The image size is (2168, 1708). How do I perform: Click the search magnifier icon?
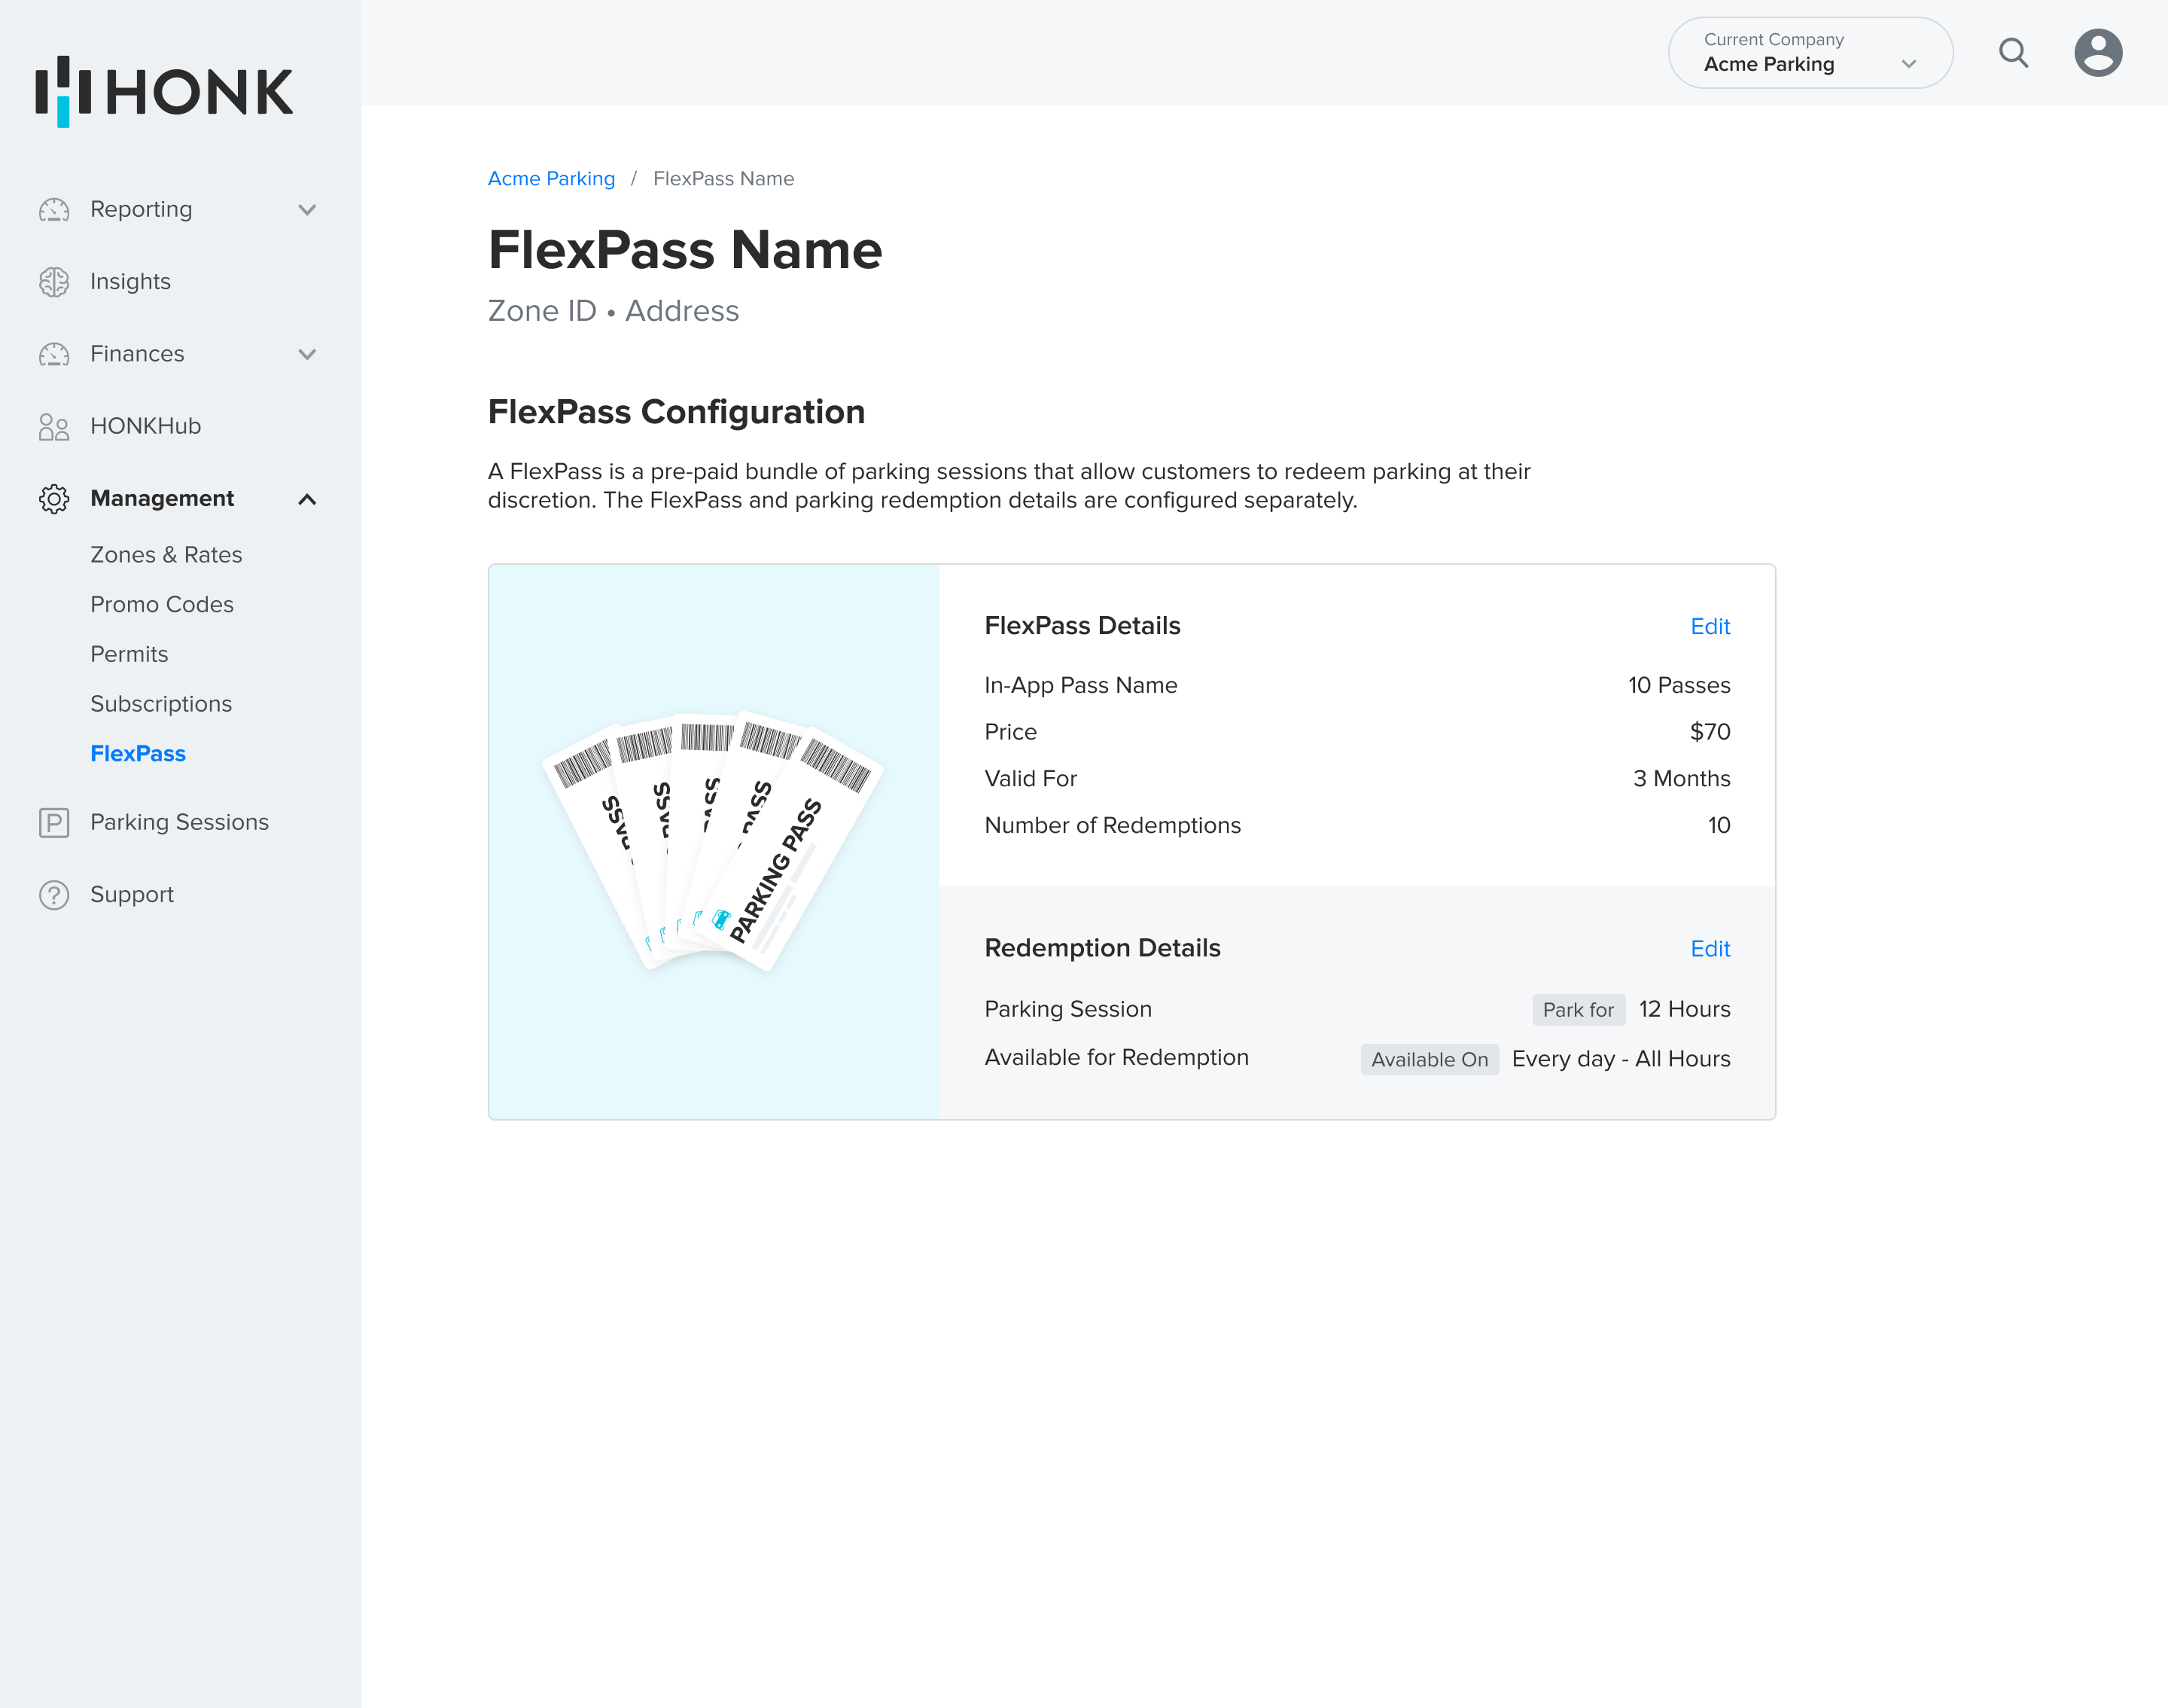click(x=2013, y=53)
